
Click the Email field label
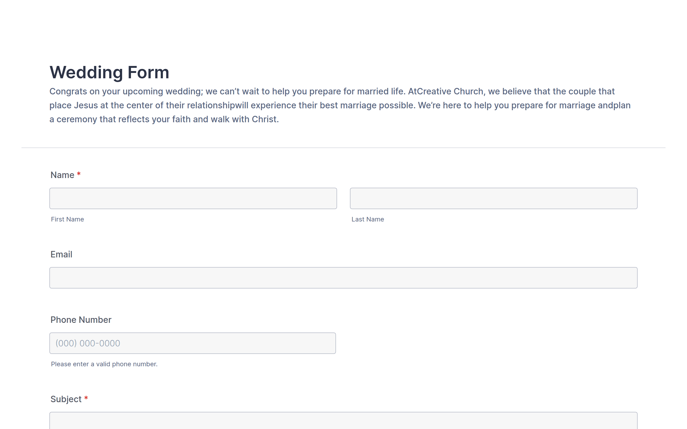61,254
